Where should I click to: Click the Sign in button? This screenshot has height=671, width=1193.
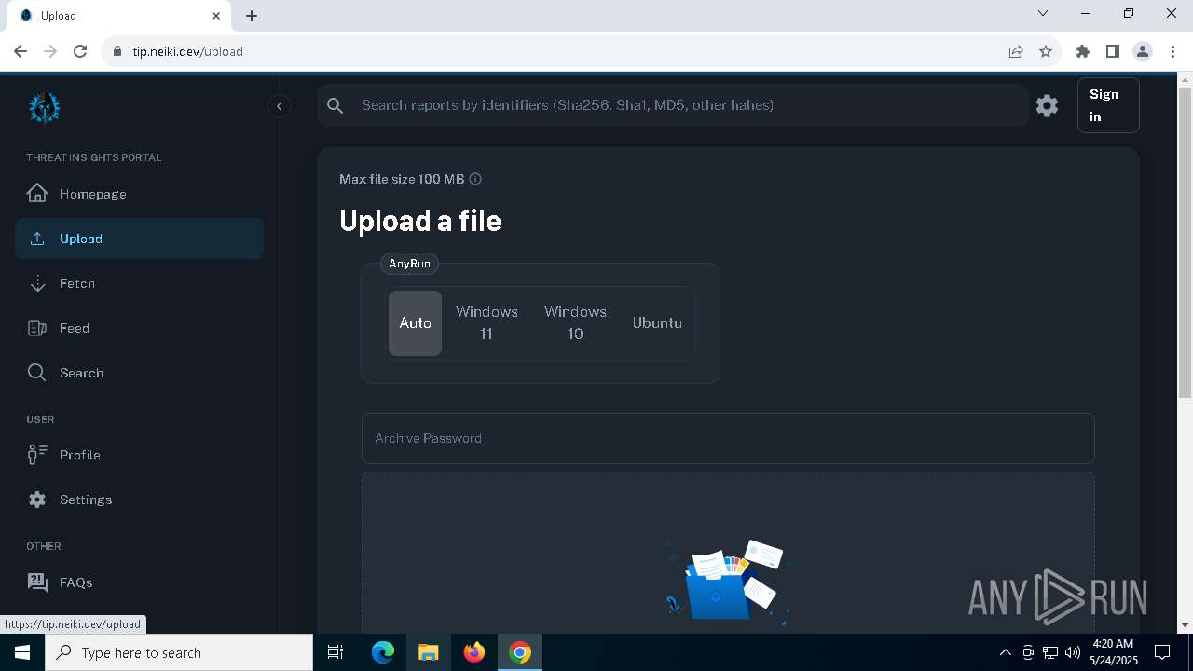click(x=1108, y=105)
